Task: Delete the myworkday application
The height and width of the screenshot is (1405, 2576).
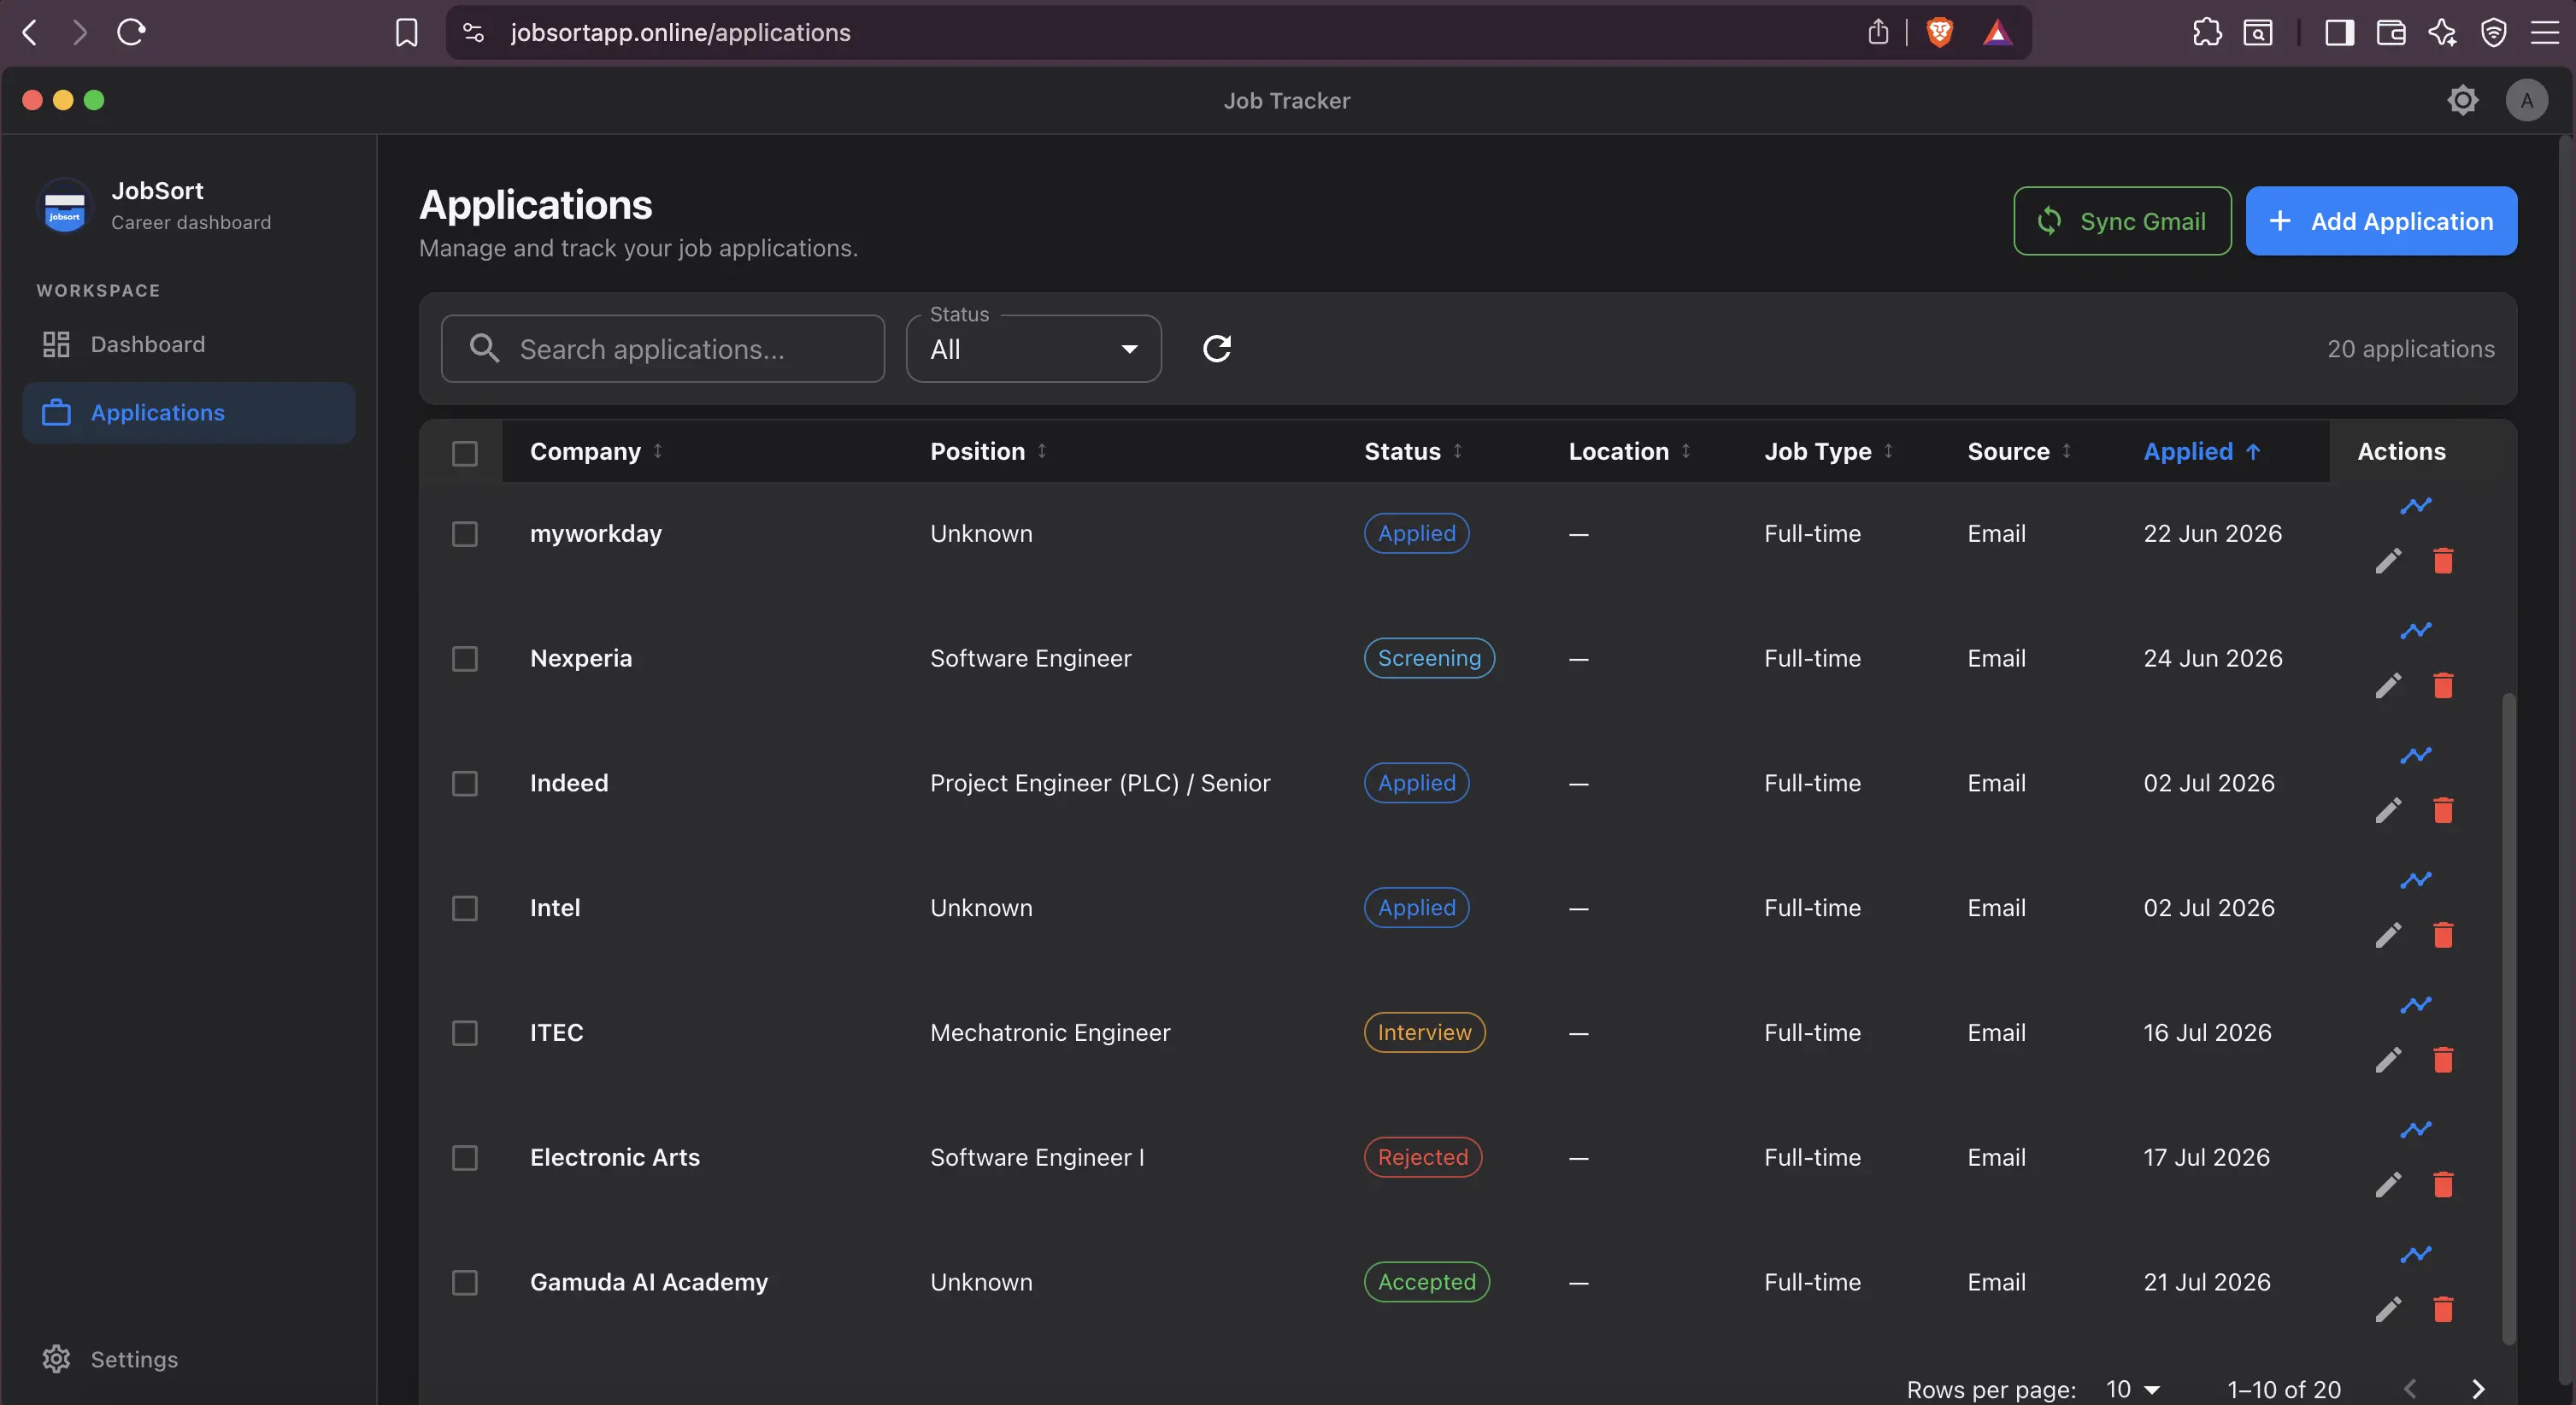Action: click(2443, 561)
